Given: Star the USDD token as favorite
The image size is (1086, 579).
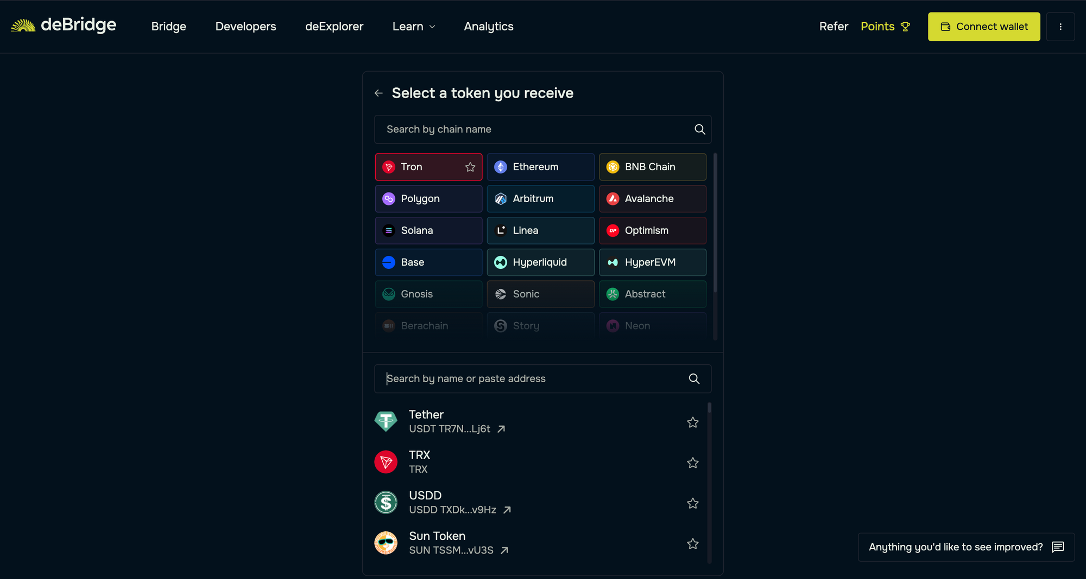Looking at the screenshot, I should click(692, 504).
